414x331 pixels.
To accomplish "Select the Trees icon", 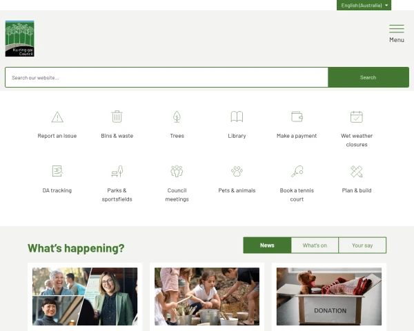I will [177, 117].
